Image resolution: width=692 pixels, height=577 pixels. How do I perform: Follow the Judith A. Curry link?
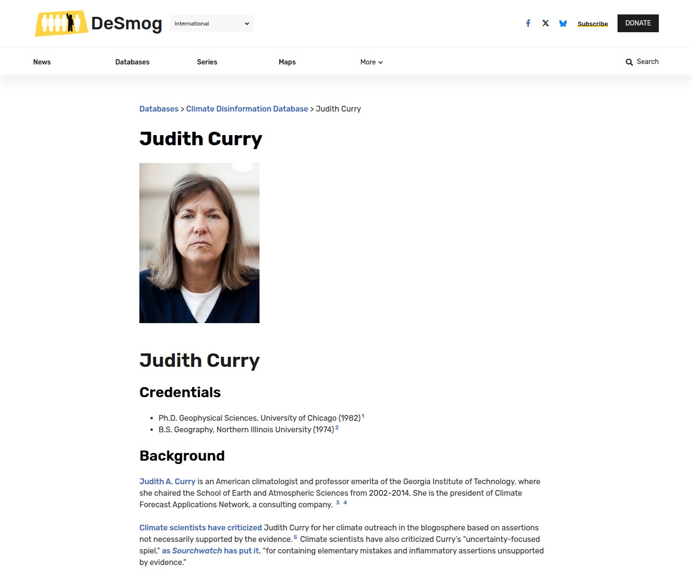(167, 481)
